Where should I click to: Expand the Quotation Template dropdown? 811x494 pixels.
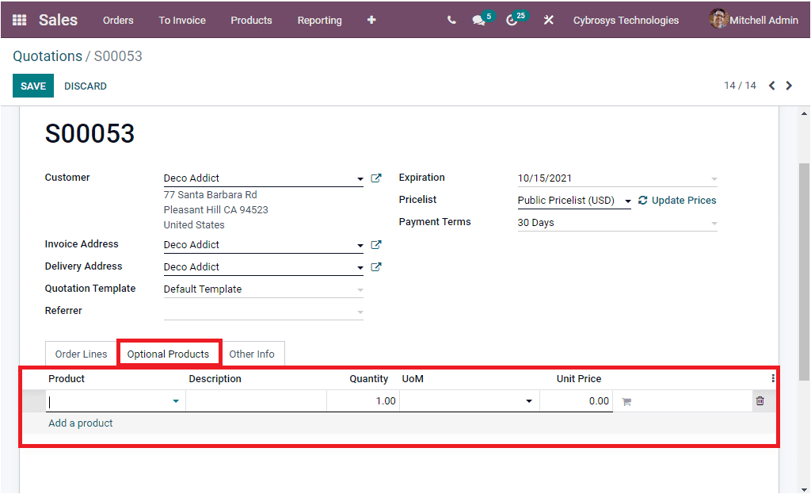(360, 288)
